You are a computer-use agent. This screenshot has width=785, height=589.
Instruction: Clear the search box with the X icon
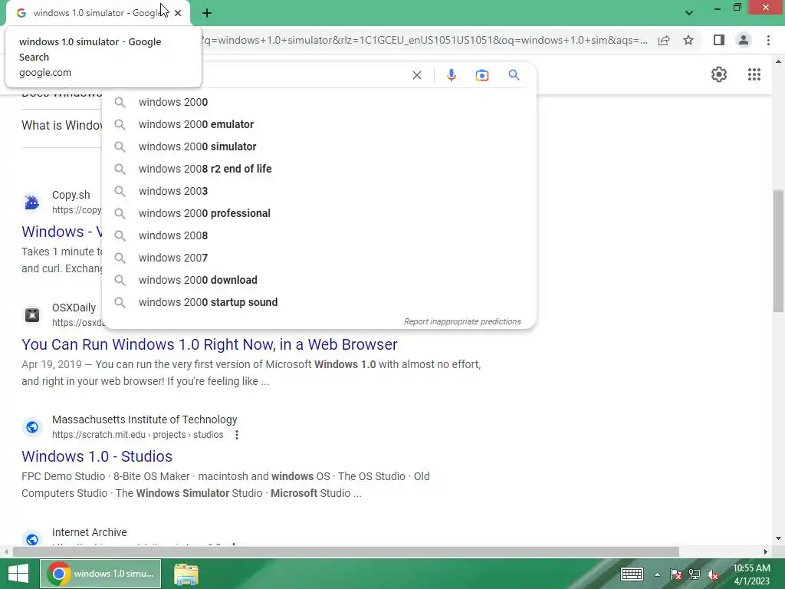tap(416, 75)
